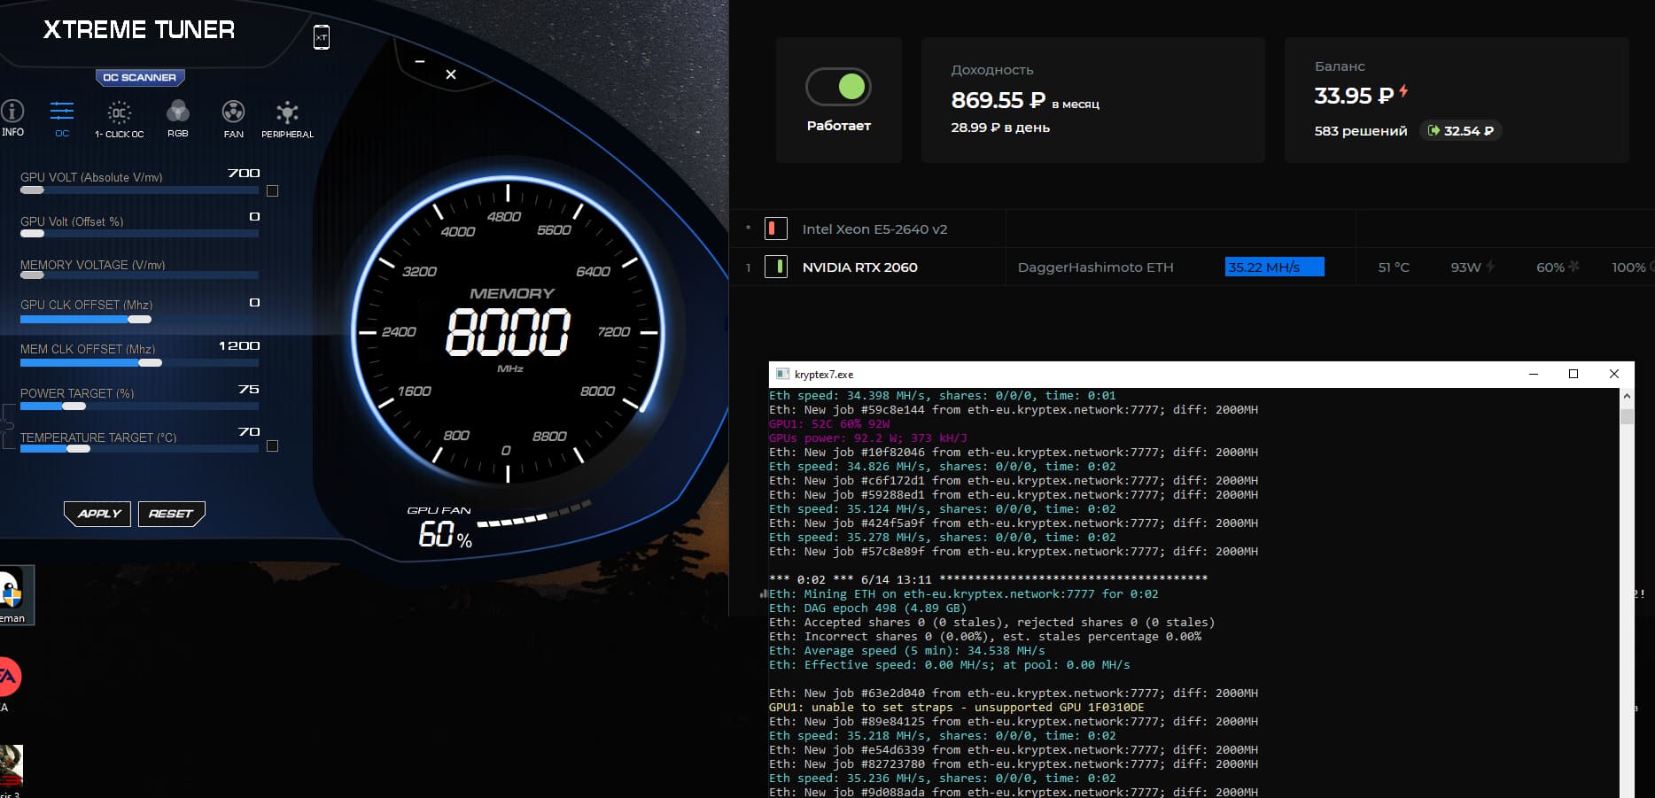Click the APPLY button
Screen dimensions: 1655x798
[x=98, y=514]
